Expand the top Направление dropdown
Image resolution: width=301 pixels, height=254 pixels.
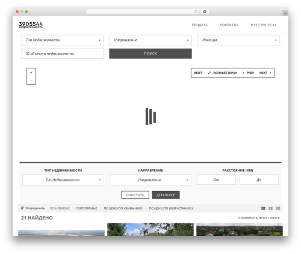(150, 40)
